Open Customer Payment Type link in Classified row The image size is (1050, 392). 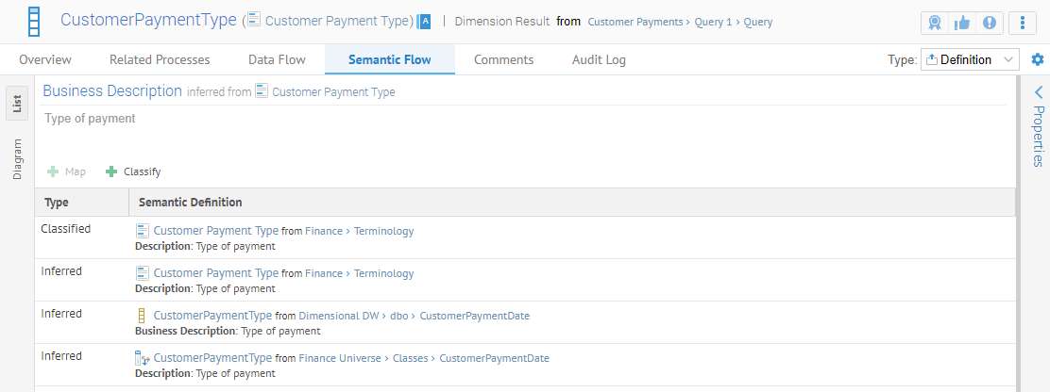click(x=215, y=231)
